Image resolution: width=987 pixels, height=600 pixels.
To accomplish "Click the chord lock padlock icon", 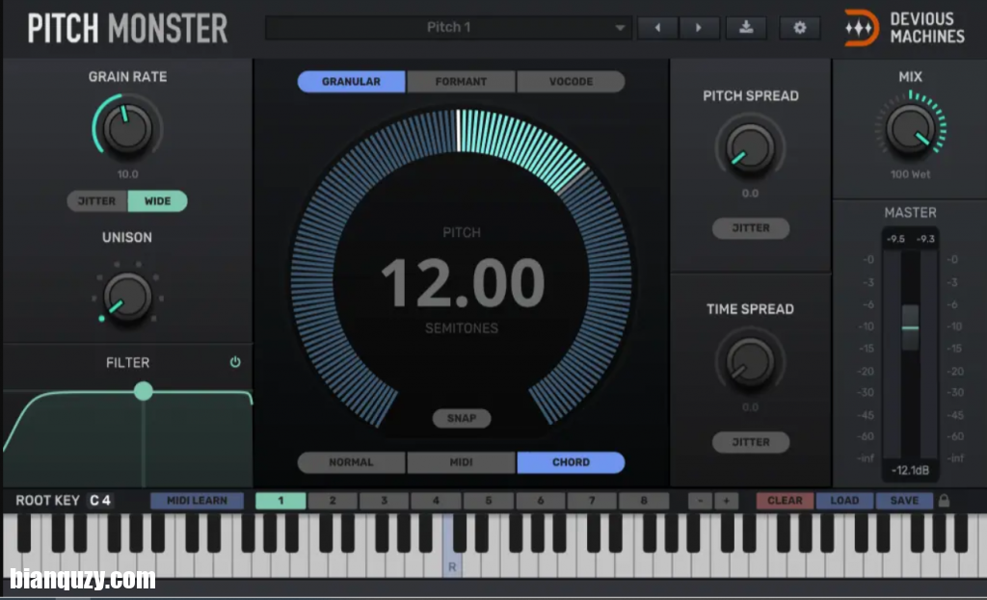I will pyautogui.click(x=944, y=501).
